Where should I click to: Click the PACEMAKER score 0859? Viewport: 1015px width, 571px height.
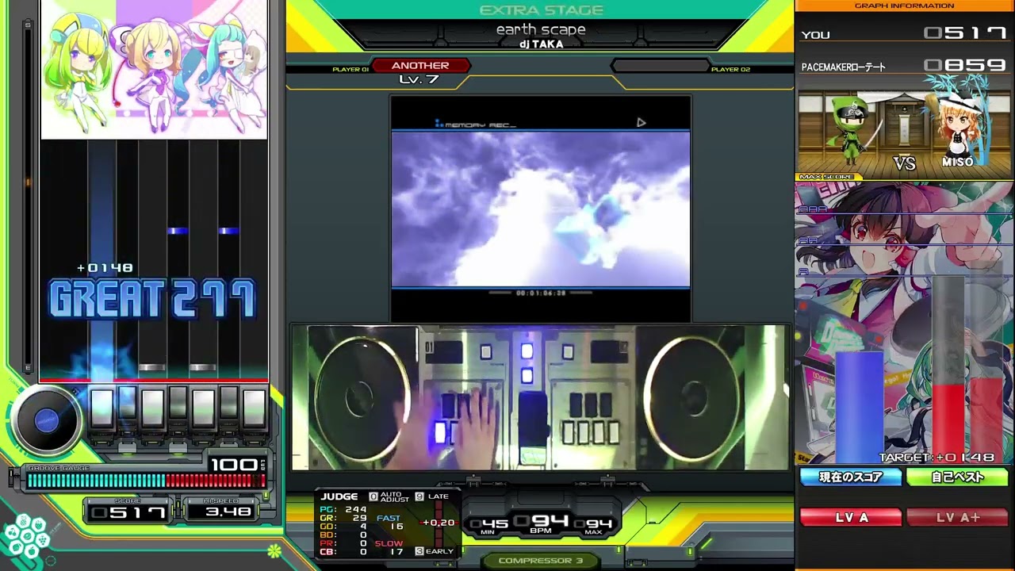tap(964, 66)
